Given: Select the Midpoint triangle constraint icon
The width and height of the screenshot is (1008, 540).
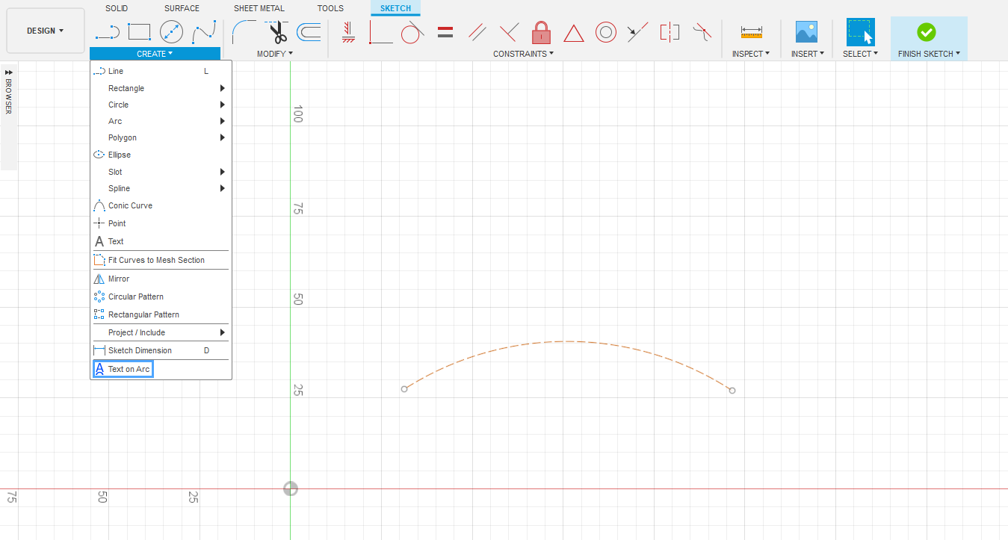Looking at the screenshot, I should (573, 33).
